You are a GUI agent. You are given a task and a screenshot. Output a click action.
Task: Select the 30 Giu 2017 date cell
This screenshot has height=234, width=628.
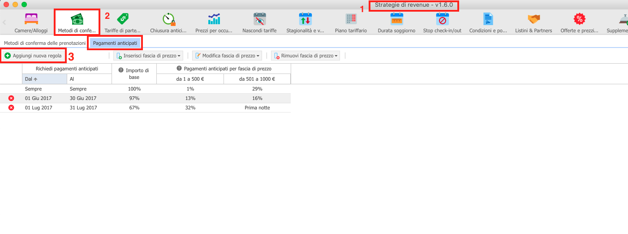point(89,98)
